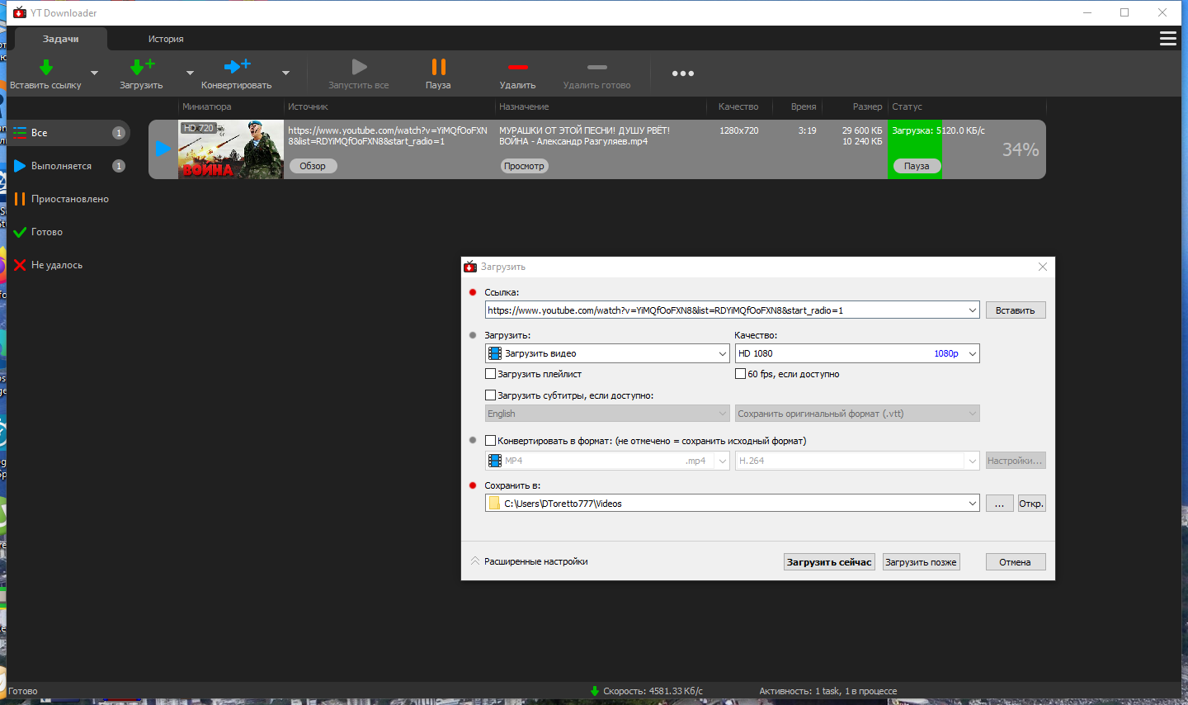Viewport: 1188px width, 705px height.
Task: Click the Download icon with green plus
Action: click(142, 67)
